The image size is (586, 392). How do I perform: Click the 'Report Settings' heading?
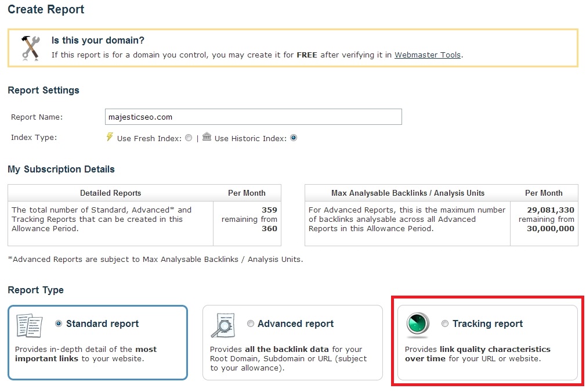(44, 90)
